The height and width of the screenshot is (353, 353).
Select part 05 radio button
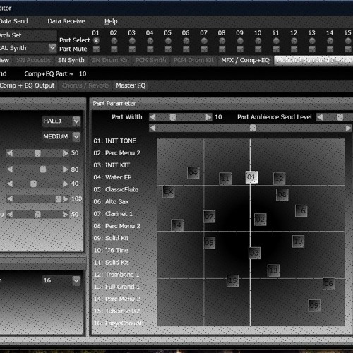pyautogui.click(x=168, y=41)
